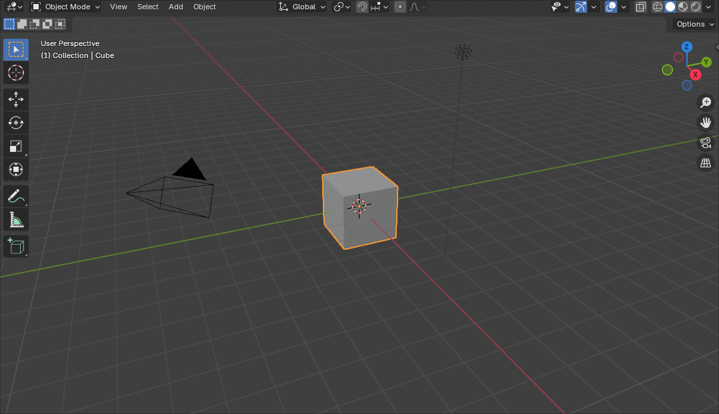Select the Move tool
The height and width of the screenshot is (414, 719).
16,99
